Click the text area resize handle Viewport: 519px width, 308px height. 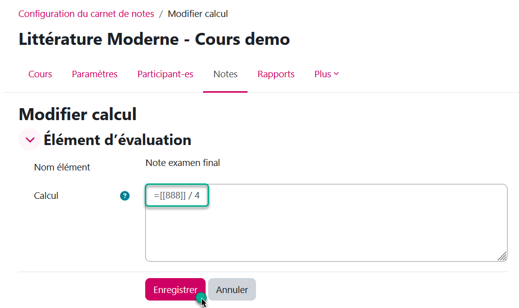pos(502,256)
